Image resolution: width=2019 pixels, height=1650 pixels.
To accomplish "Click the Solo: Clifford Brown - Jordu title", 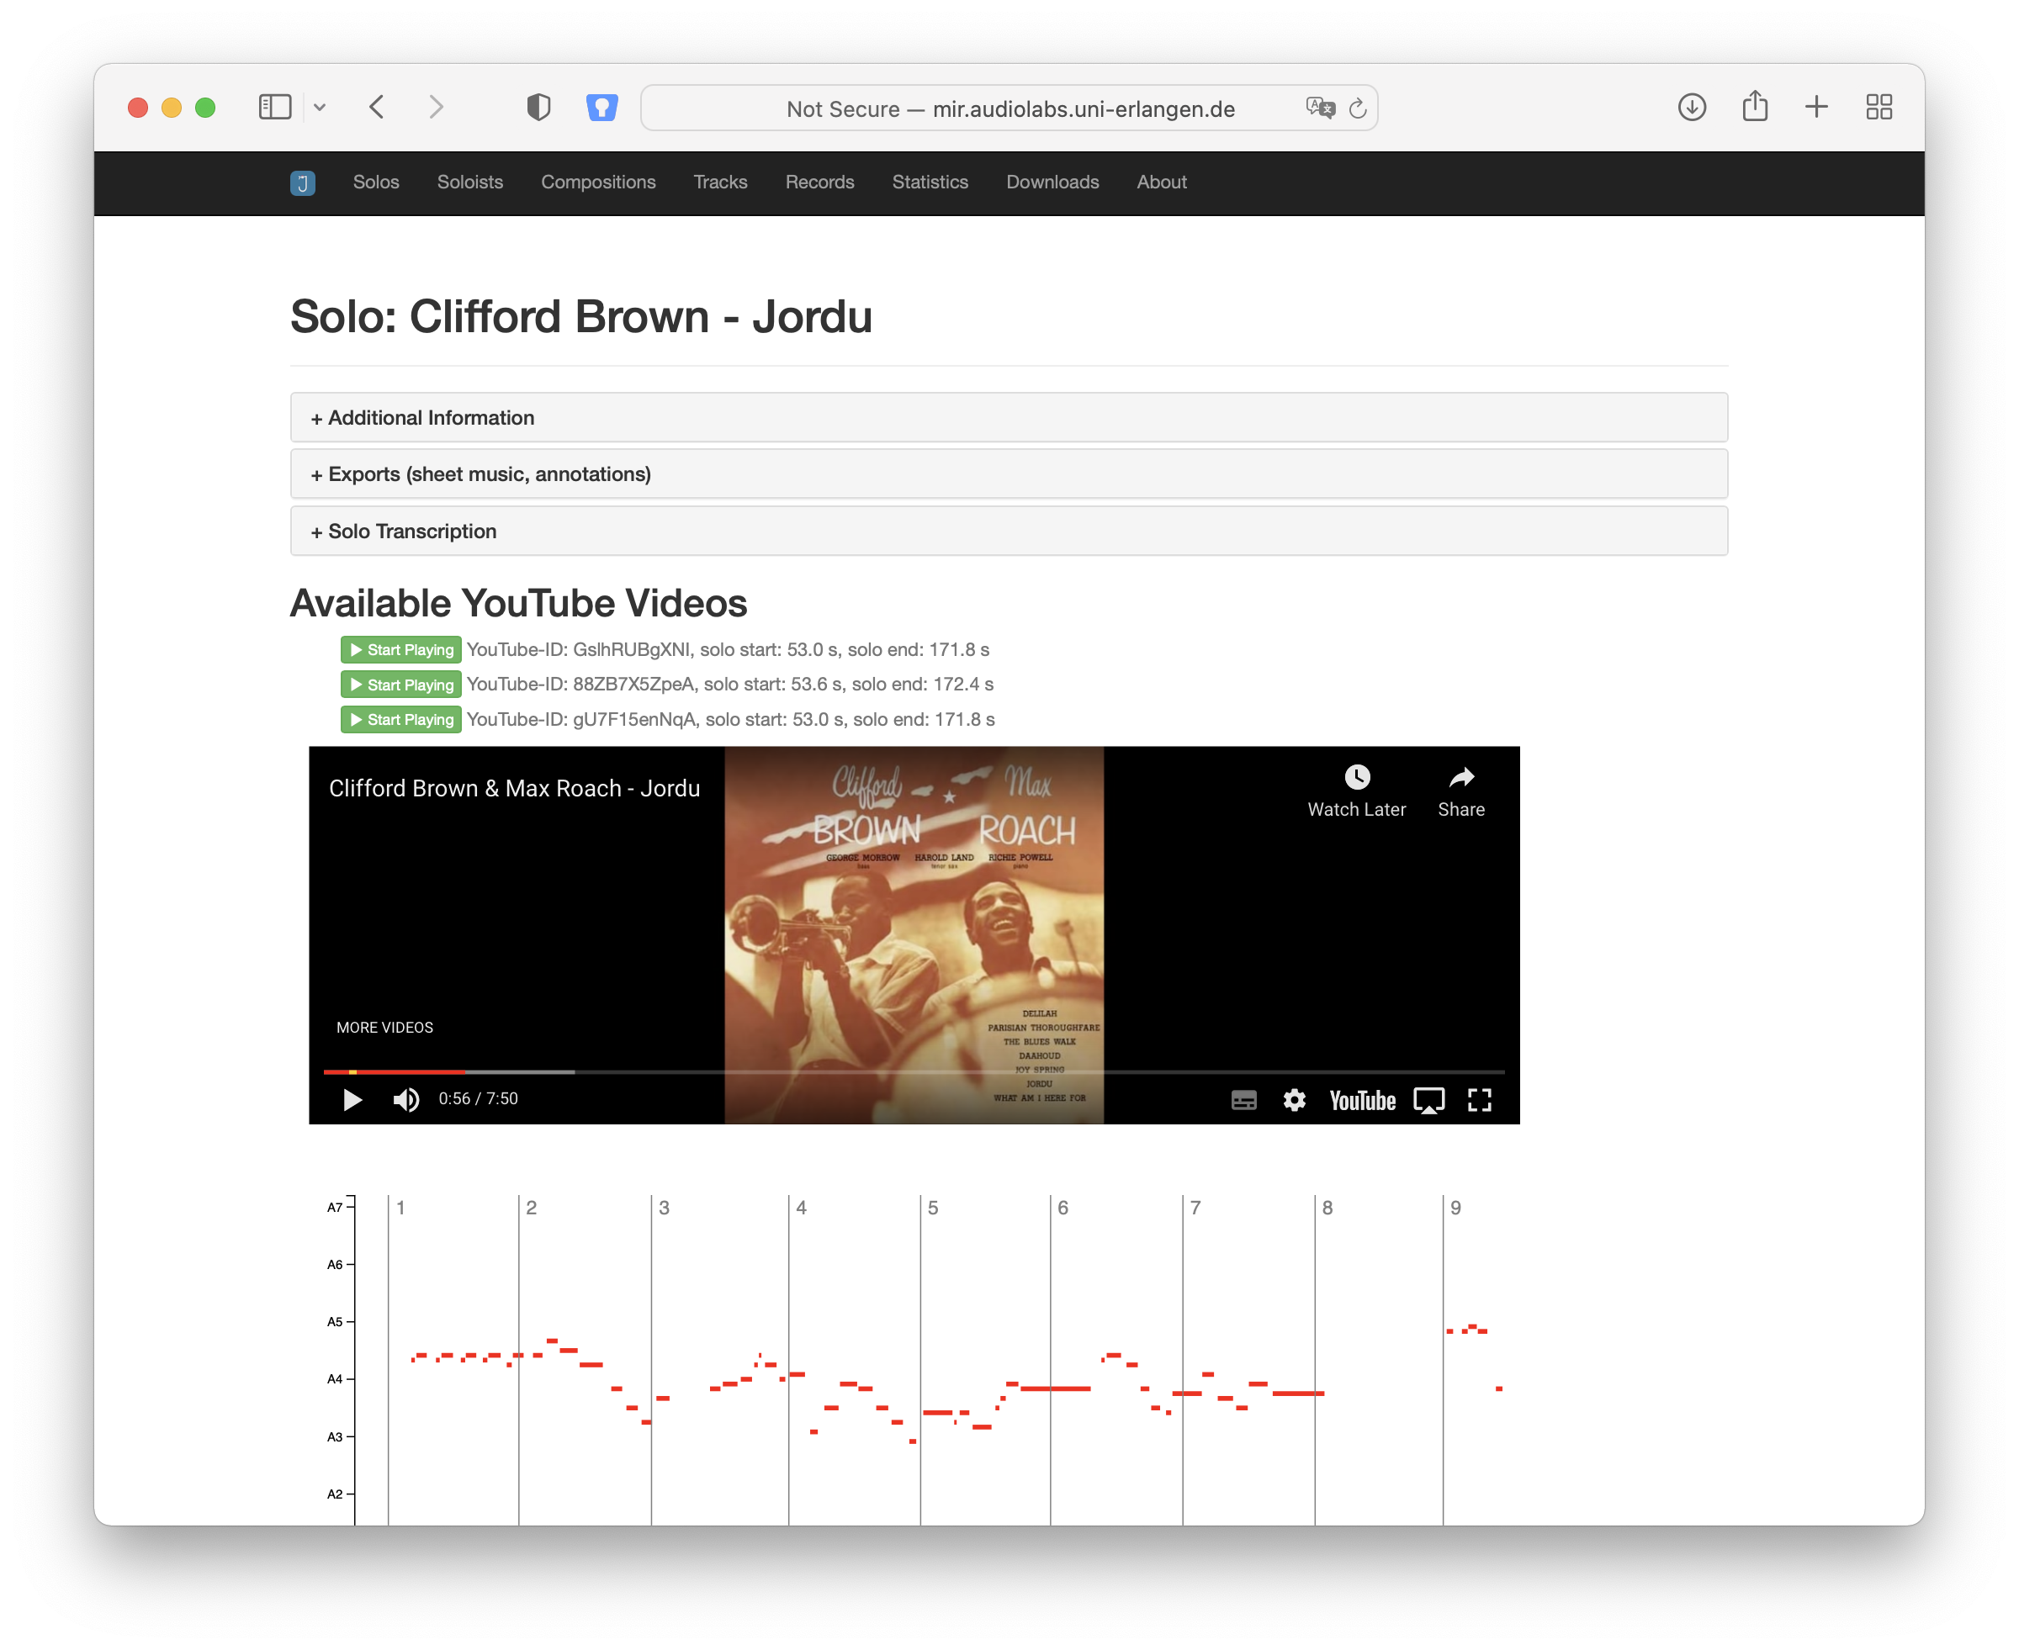I will pyautogui.click(x=580, y=316).
